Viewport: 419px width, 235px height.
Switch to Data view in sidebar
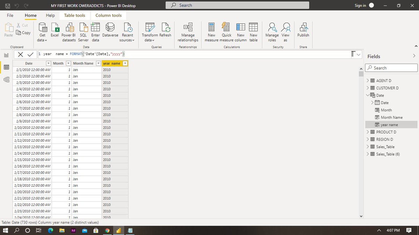(6, 67)
